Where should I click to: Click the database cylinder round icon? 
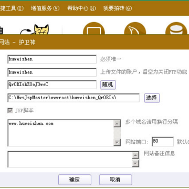(176, 28)
